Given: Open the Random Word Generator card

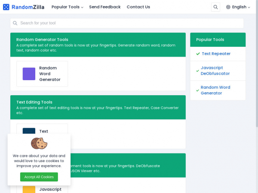Looking at the screenshot, I should click(42, 74).
